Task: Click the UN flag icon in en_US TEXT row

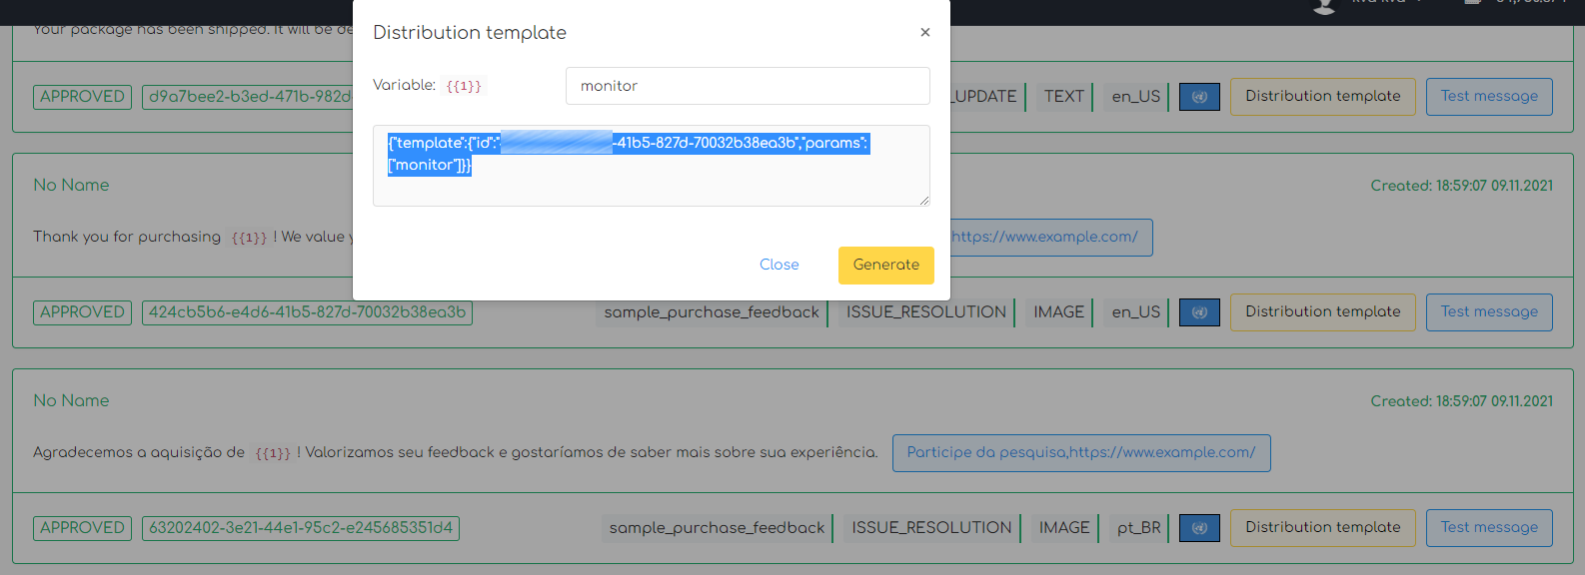Action: tap(1199, 97)
